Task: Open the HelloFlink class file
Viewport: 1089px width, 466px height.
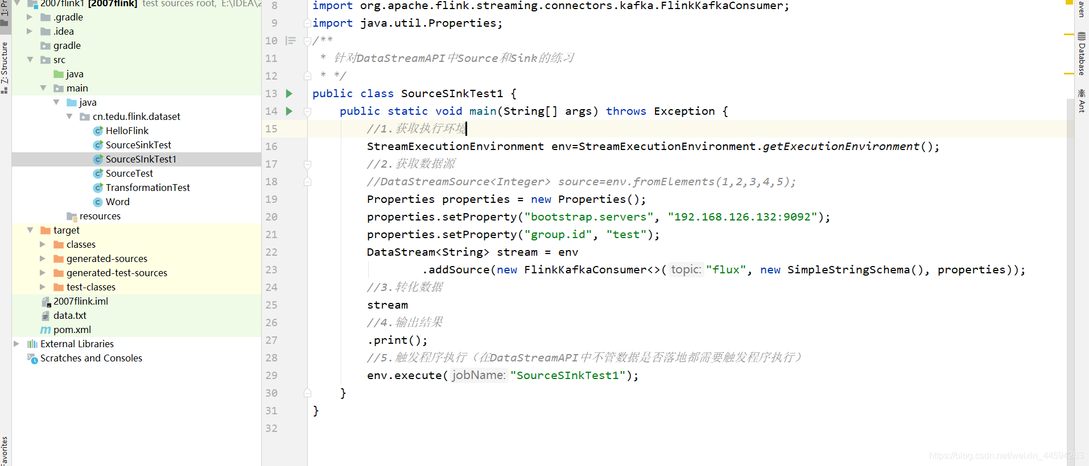Action: (x=127, y=131)
